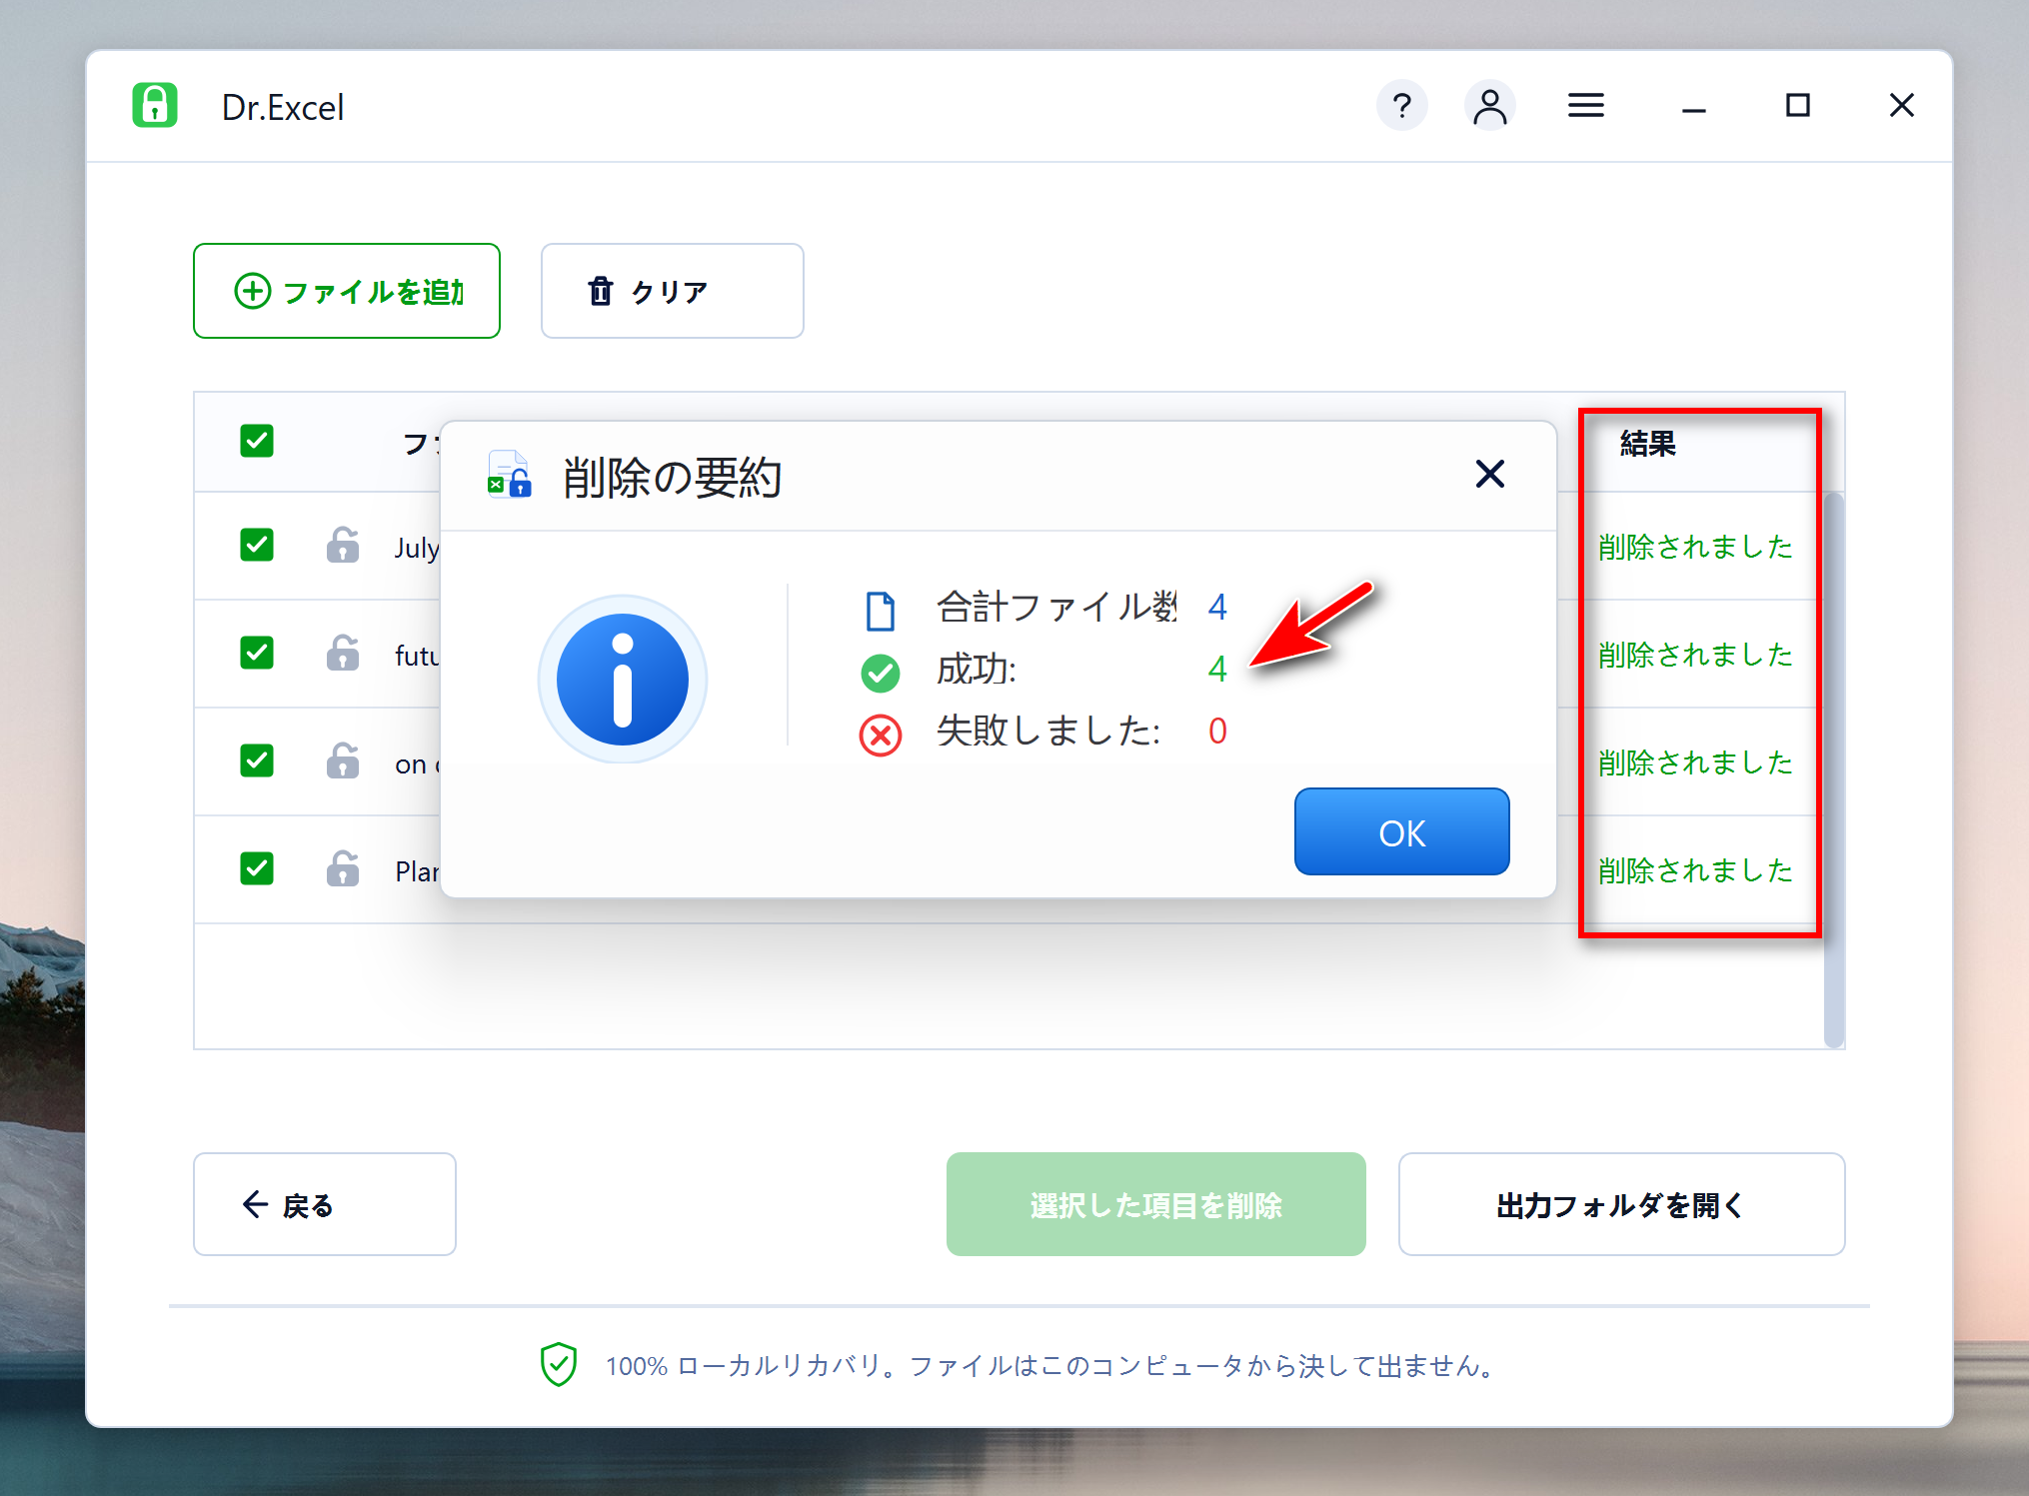Uncheck the futu file row checkbox
The image size is (2029, 1496).
coord(257,653)
